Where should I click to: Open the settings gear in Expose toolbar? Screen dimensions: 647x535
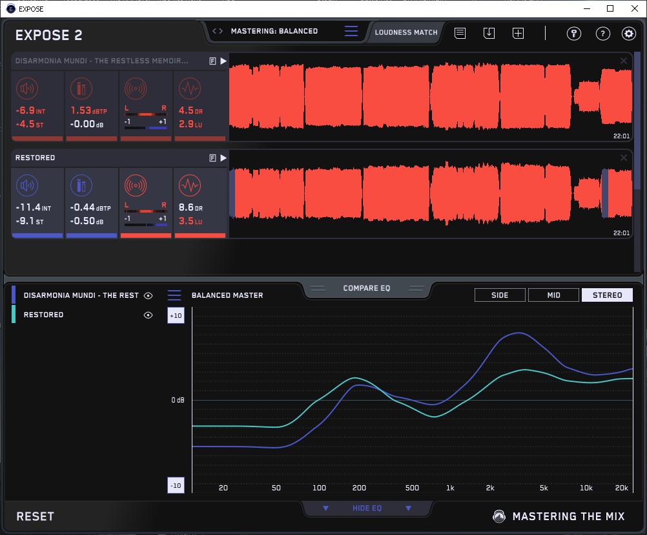point(628,34)
